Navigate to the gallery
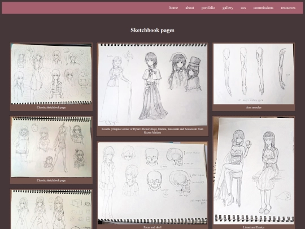This screenshot has height=229, width=305. [x=228, y=8]
